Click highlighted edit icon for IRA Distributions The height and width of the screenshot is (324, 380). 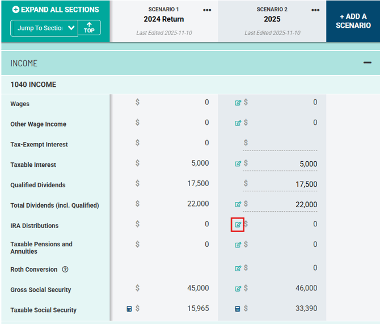tap(238, 225)
